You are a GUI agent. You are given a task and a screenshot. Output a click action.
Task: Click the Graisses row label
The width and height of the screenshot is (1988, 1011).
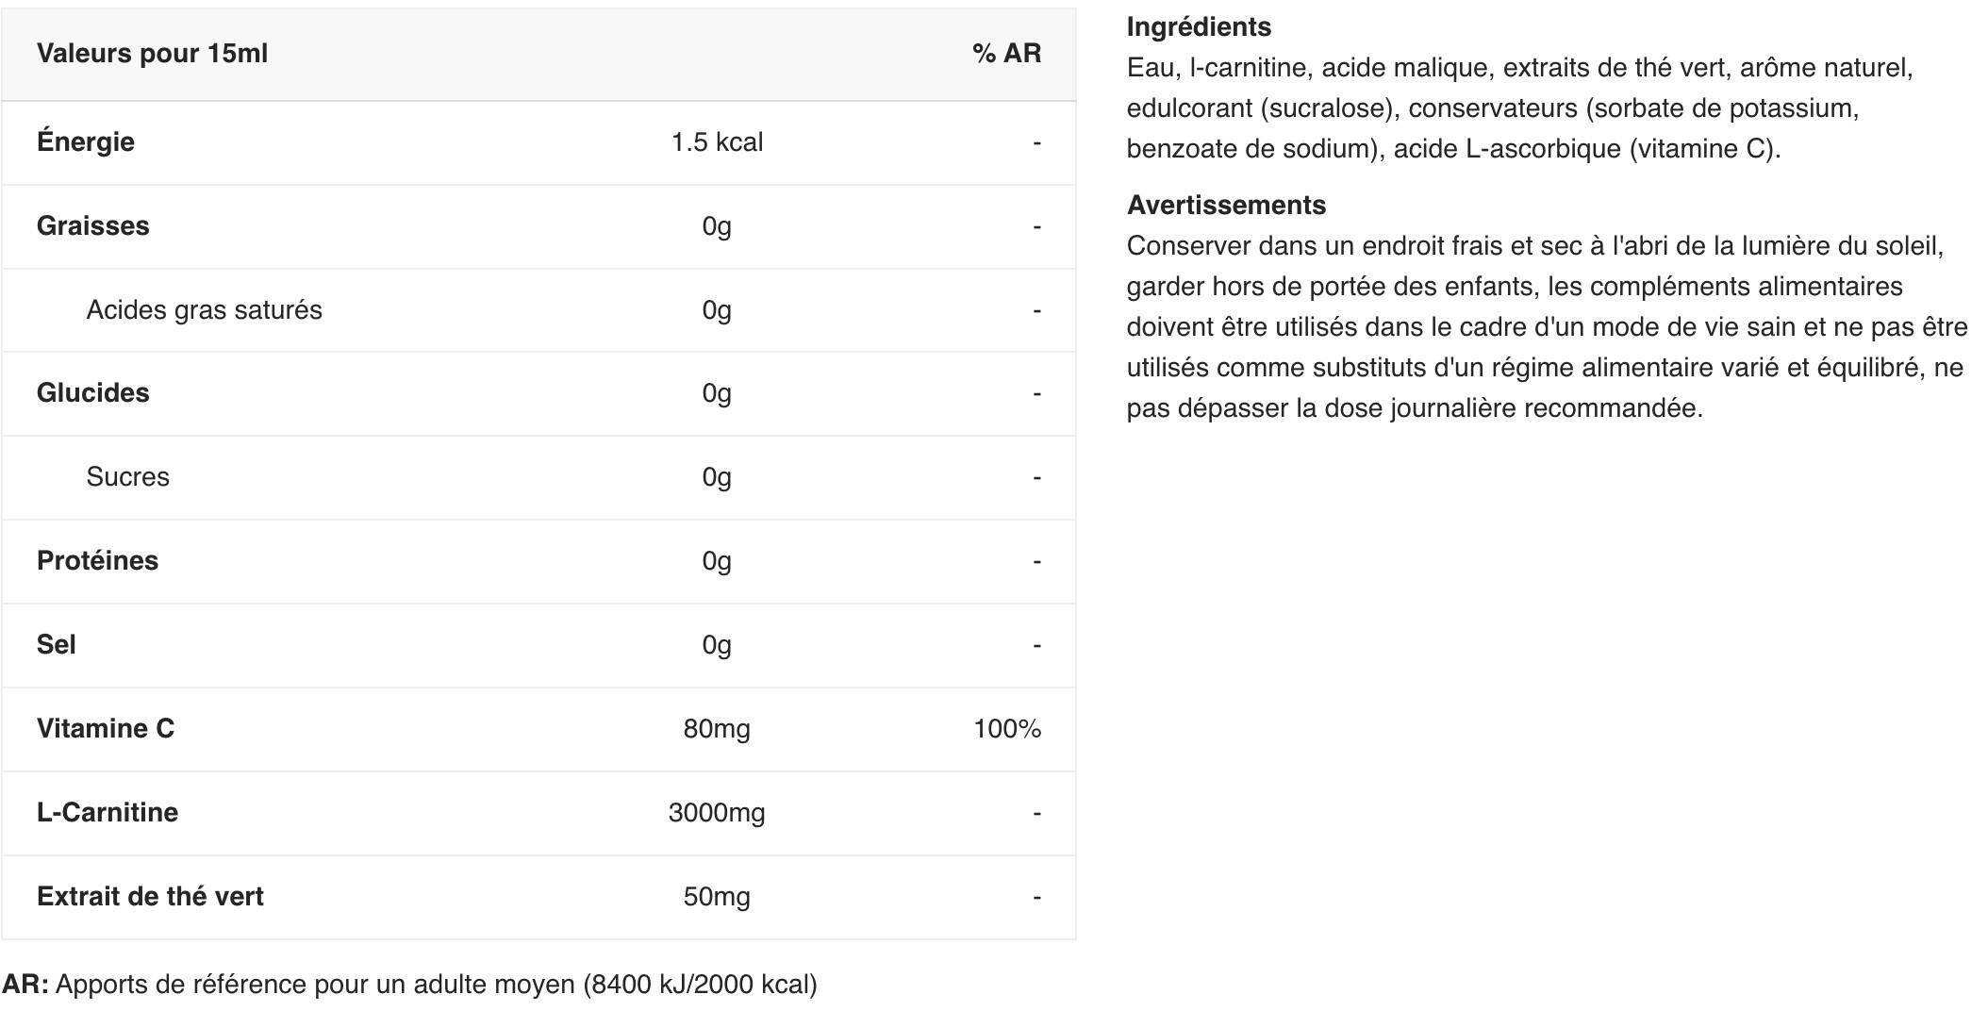coord(93,226)
